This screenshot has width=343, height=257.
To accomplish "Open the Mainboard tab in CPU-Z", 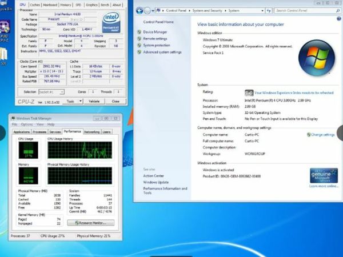I will 50,5.
